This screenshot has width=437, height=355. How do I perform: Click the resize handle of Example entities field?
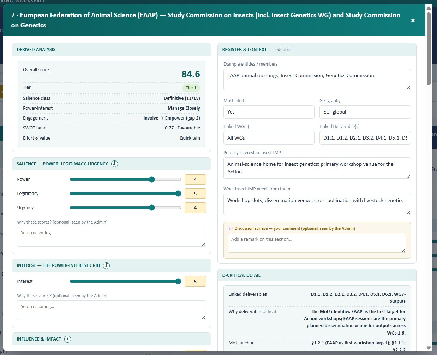[408, 88]
